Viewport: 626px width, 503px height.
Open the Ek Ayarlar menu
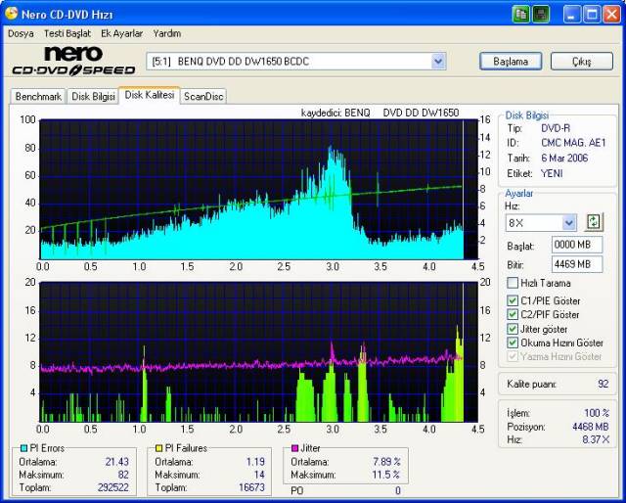click(x=121, y=33)
